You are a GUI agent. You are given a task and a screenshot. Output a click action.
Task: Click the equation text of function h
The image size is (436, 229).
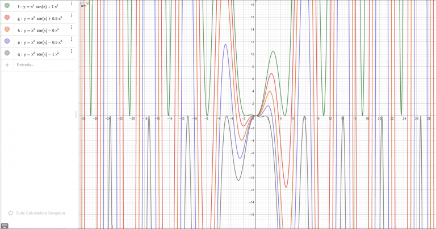pyautogui.click(x=39, y=30)
